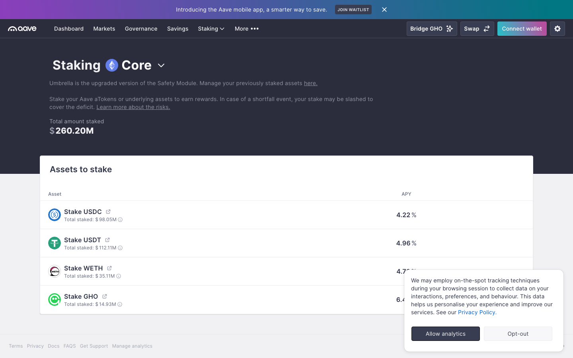The height and width of the screenshot is (358, 573).
Task: Open external link icon beside Stake USDT
Action: (x=107, y=240)
